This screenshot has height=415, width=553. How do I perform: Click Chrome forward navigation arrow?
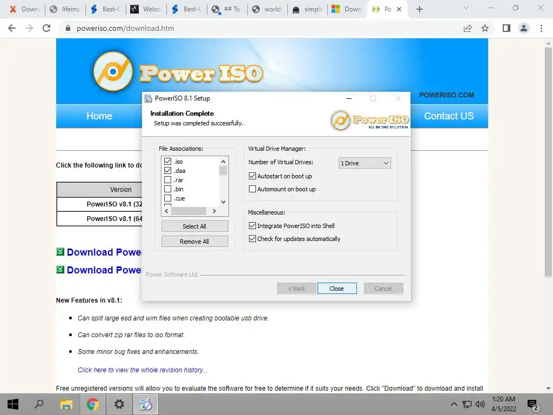[29, 28]
